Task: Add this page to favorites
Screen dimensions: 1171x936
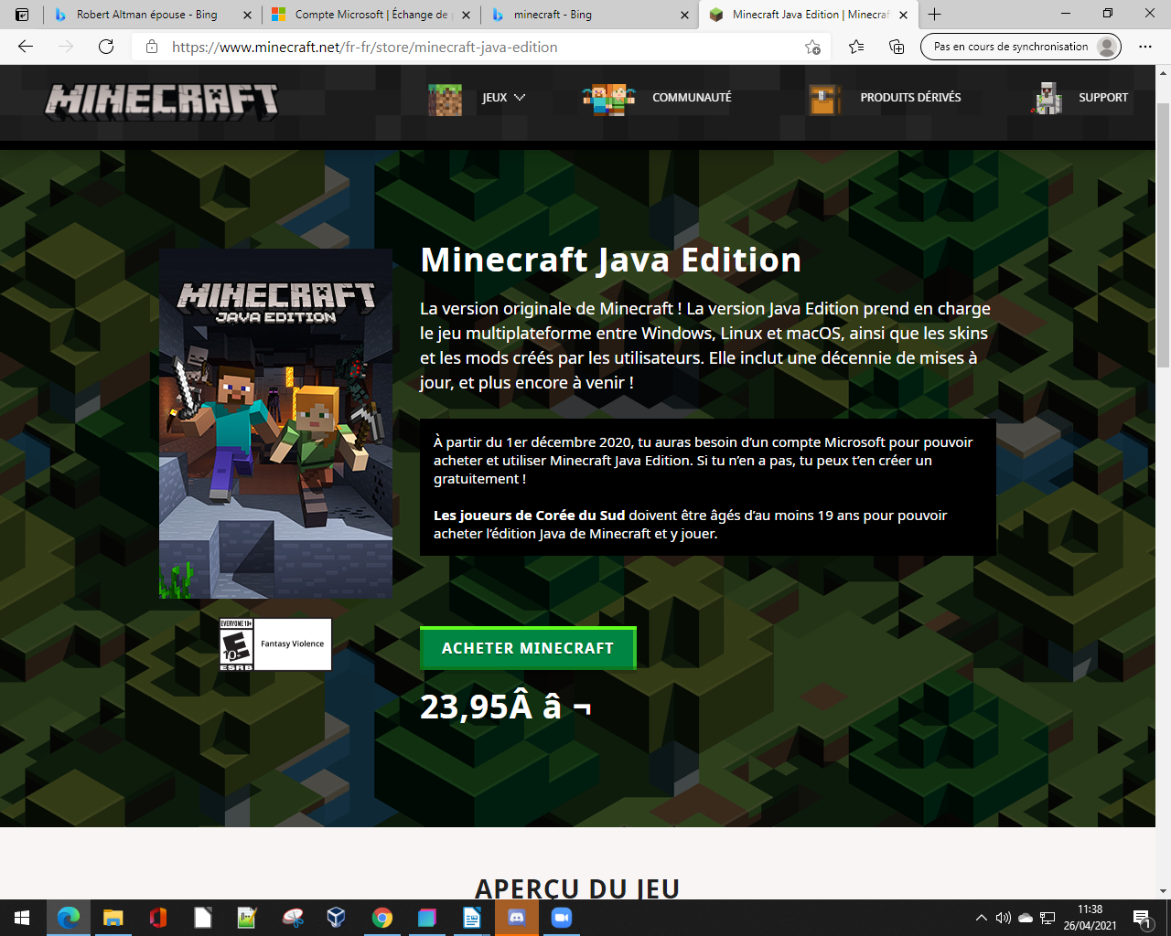Action: coord(812,47)
